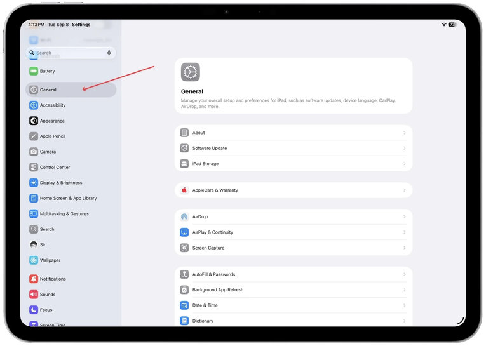This screenshot has width=486, height=346.
Task: Open the Wallpaper icon
Action: coord(34,260)
